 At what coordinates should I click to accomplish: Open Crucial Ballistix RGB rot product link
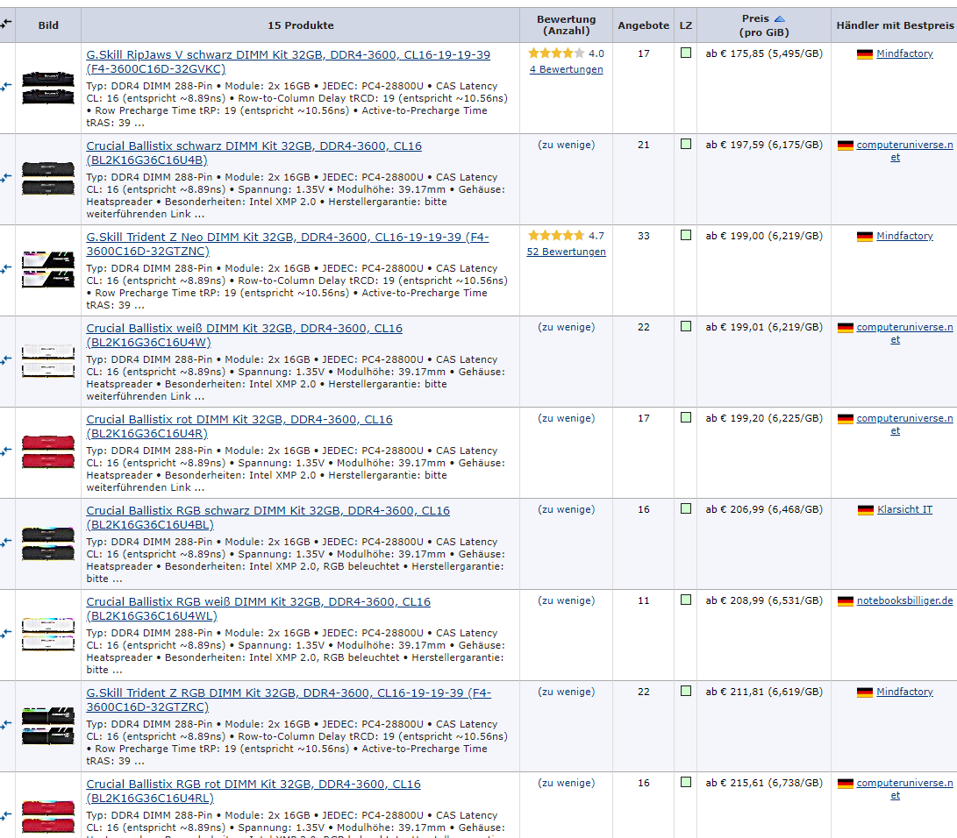pyautogui.click(x=254, y=791)
